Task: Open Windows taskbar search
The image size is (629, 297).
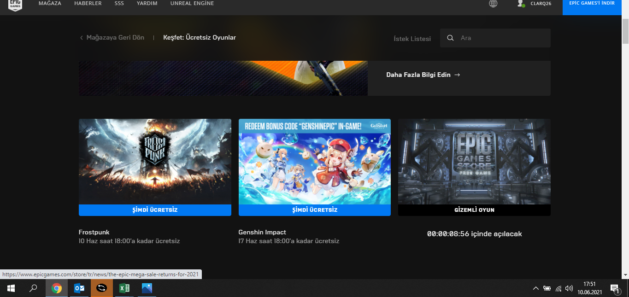Action: [x=33, y=288]
